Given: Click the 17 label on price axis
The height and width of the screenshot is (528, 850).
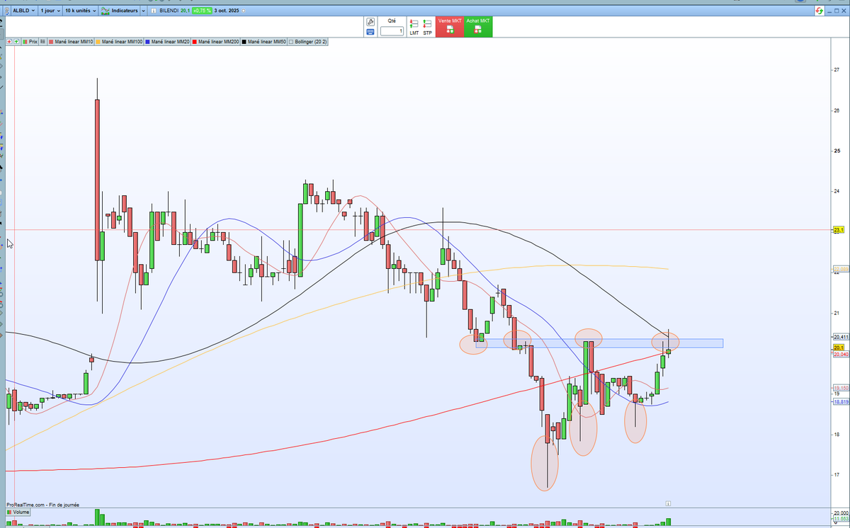Looking at the screenshot, I should [x=837, y=474].
